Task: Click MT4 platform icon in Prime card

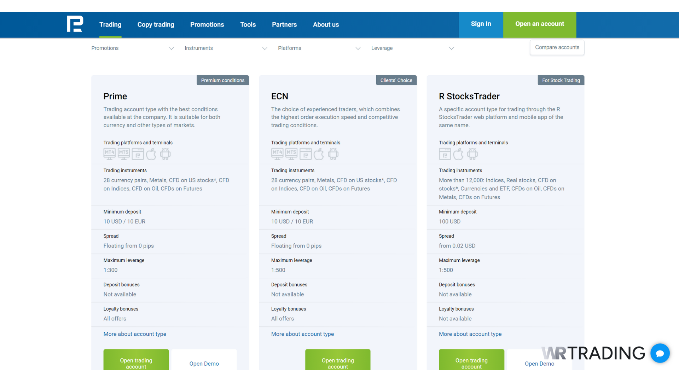Action: click(x=110, y=154)
